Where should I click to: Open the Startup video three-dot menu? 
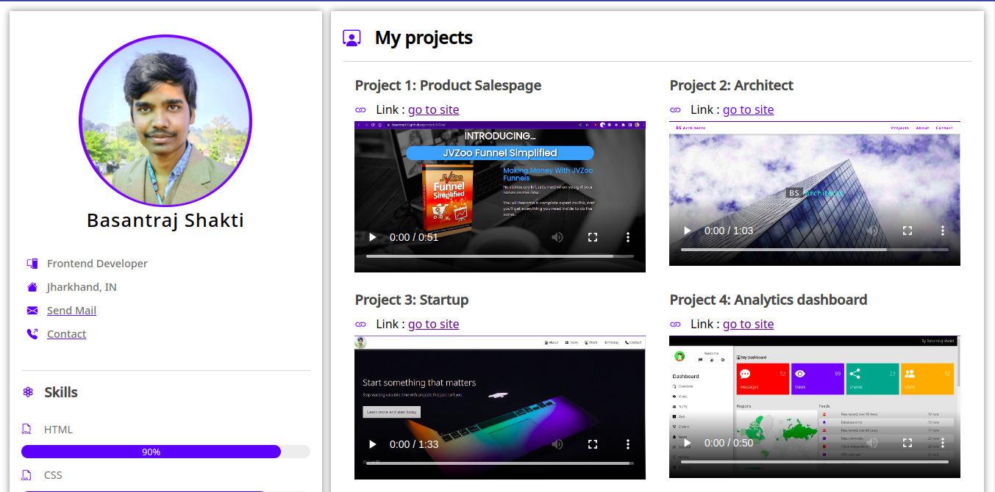point(628,444)
